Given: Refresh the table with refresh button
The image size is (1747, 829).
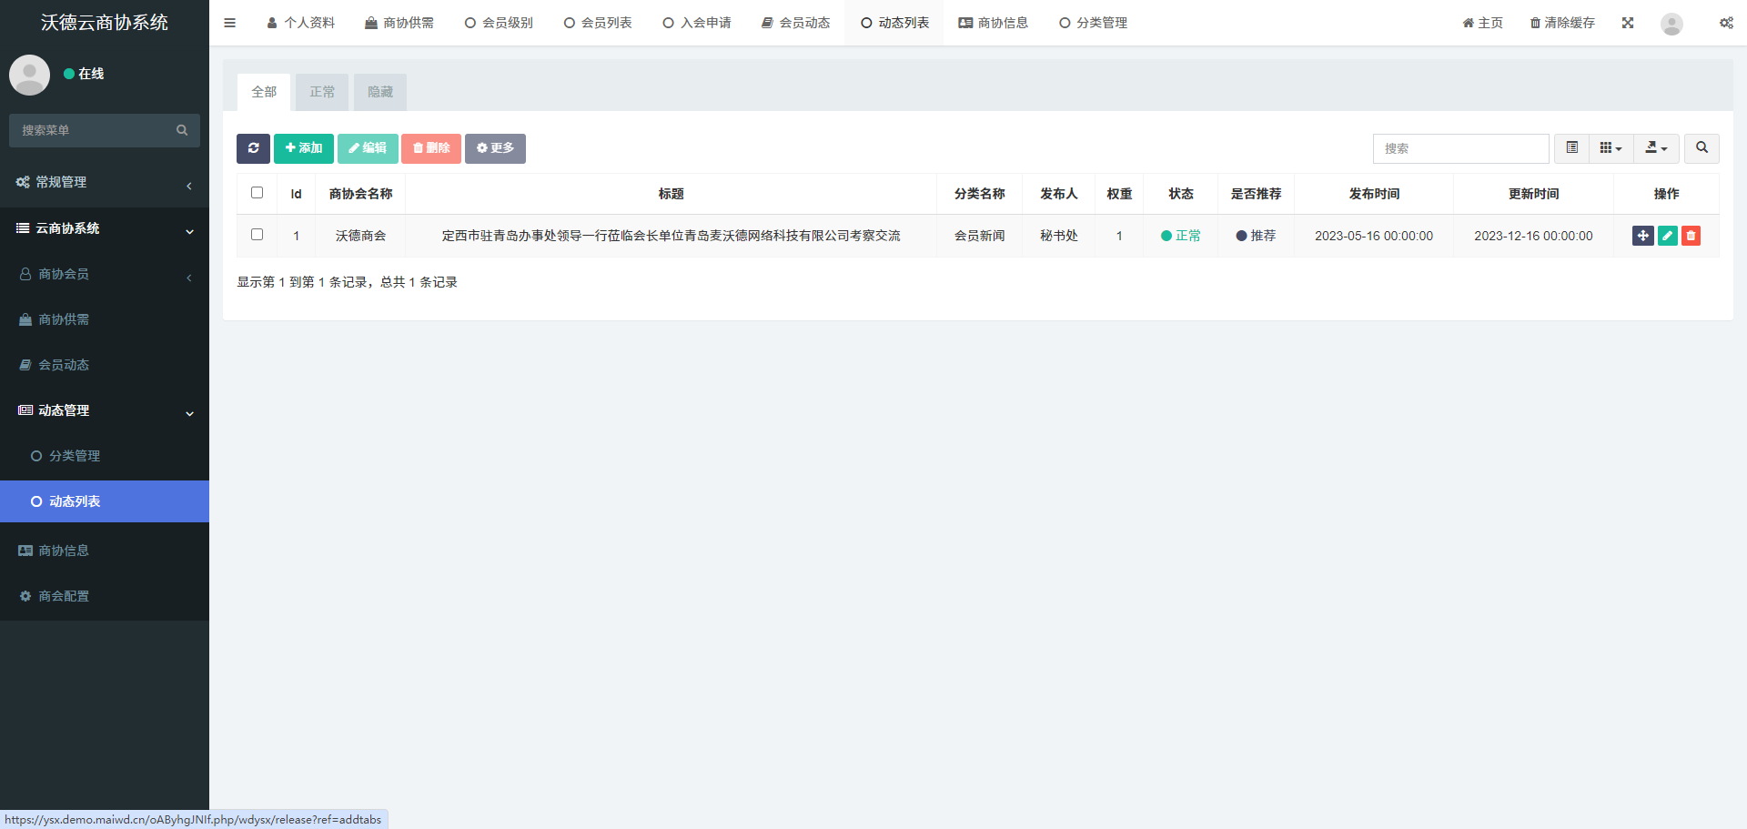Looking at the screenshot, I should click(253, 148).
